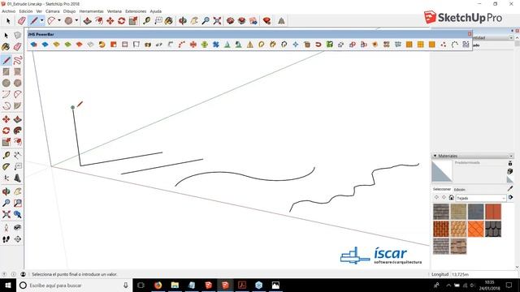Open the Archivo menu
520x292 pixels.
[x=9, y=11]
